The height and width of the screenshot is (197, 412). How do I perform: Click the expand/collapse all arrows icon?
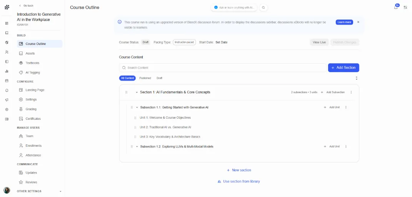coord(357,78)
